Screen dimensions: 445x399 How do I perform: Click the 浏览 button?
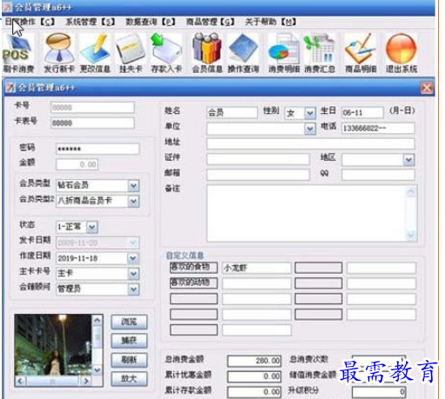click(x=130, y=322)
